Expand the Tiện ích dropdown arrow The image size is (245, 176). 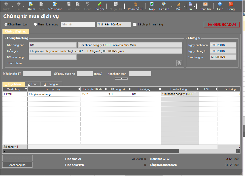(x=172, y=6)
